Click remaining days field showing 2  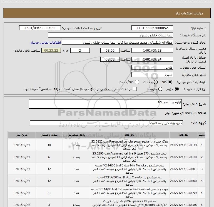point(80,50)
